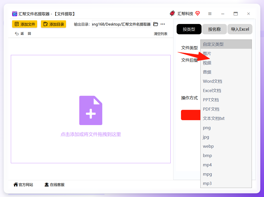
Task: Click the 添加目录 button
Action: click(53, 24)
